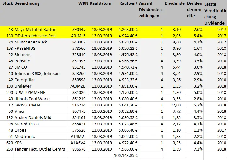Select the 2017 year in Orpea row
Screen dimensions: 228x160
(222, 130)
